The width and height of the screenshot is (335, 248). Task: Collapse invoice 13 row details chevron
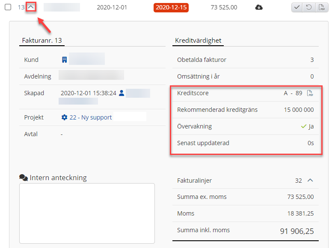[x=31, y=7]
